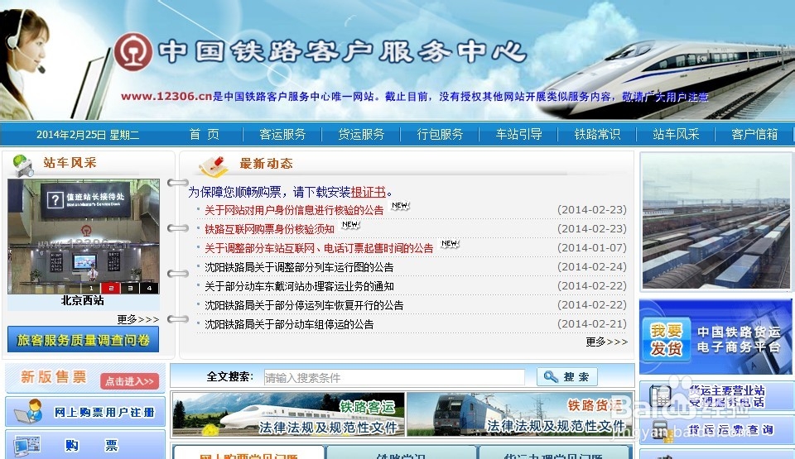
Task: Open the 车站引导 menu item
Action: 518,134
